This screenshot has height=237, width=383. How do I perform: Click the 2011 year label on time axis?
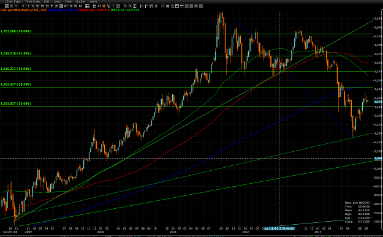point(173,231)
